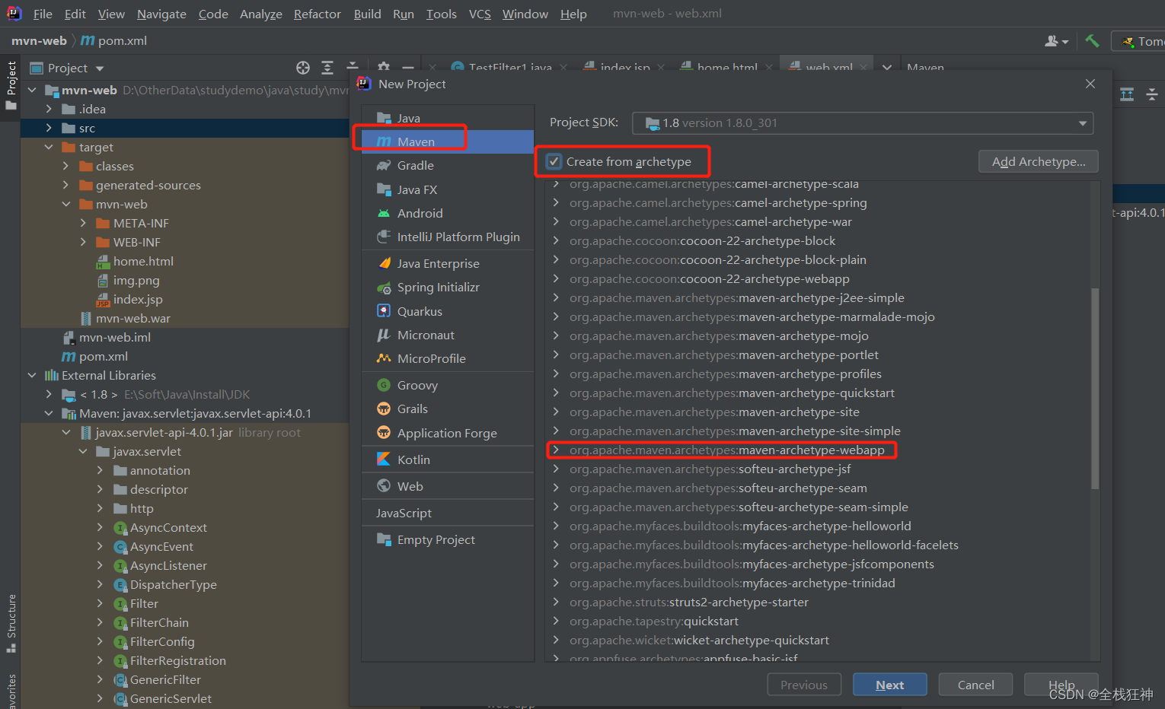The height and width of the screenshot is (709, 1165).
Task: Select cocoon-22-archetype-webapp row
Action: click(x=819, y=278)
